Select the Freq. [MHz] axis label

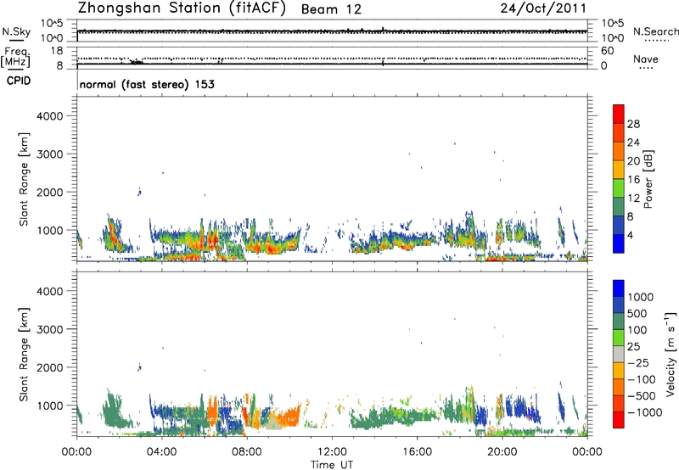(16, 57)
